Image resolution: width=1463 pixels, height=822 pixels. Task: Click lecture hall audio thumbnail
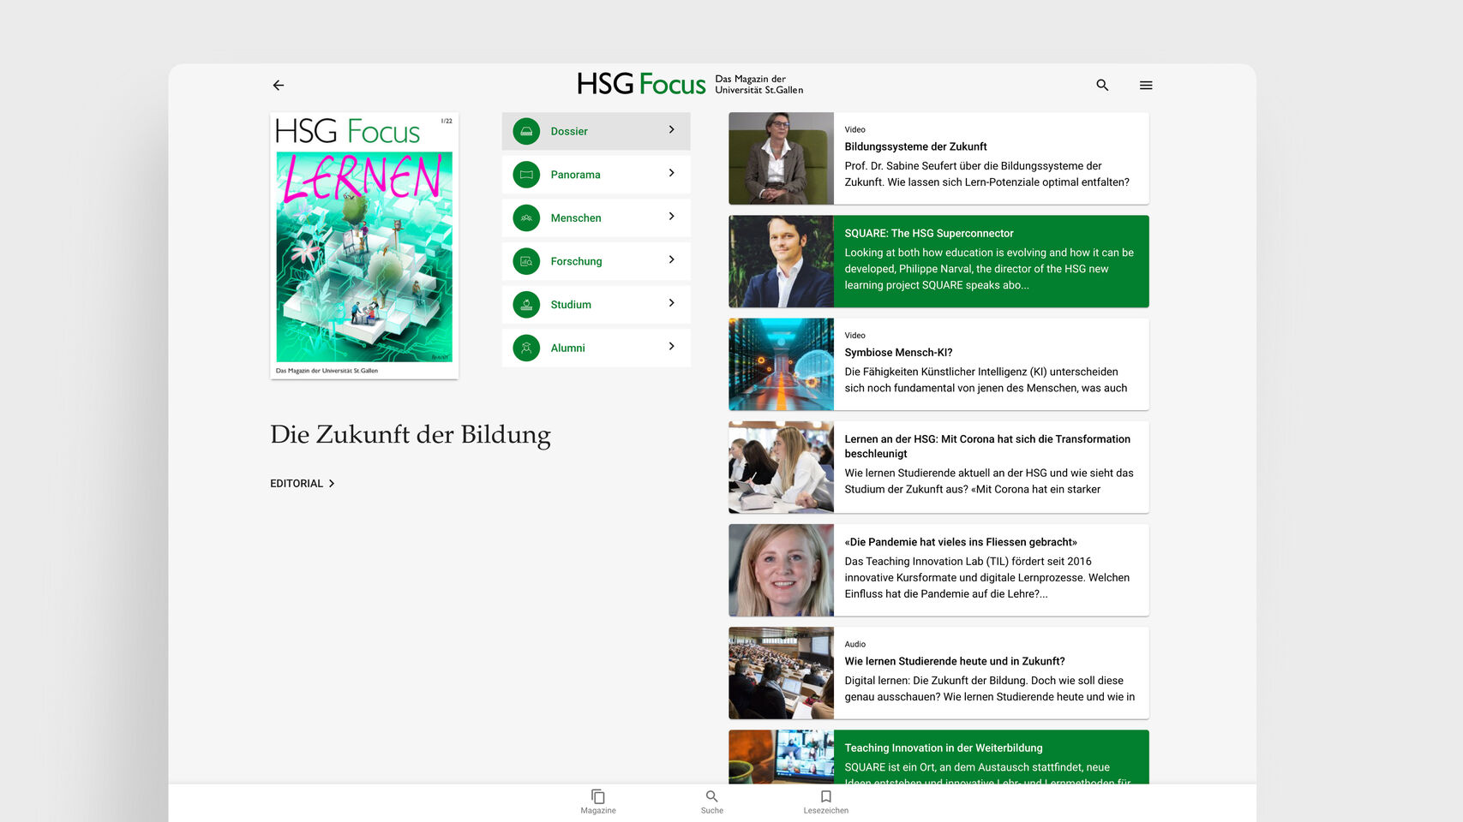[781, 673]
